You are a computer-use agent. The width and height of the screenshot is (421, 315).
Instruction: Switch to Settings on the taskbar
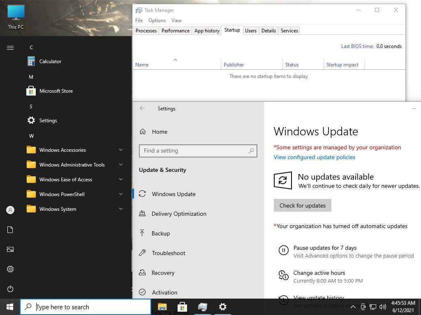point(222,307)
